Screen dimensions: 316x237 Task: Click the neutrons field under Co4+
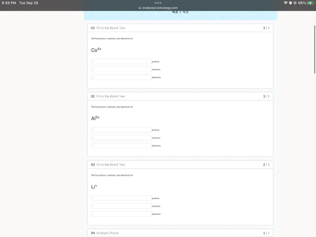[x=121, y=70]
